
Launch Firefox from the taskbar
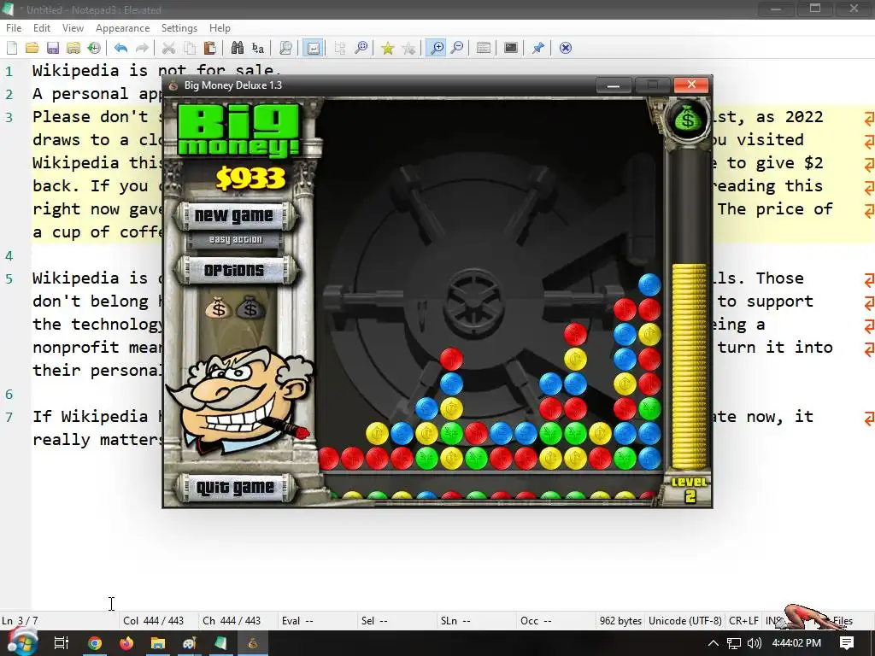tap(126, 643)
